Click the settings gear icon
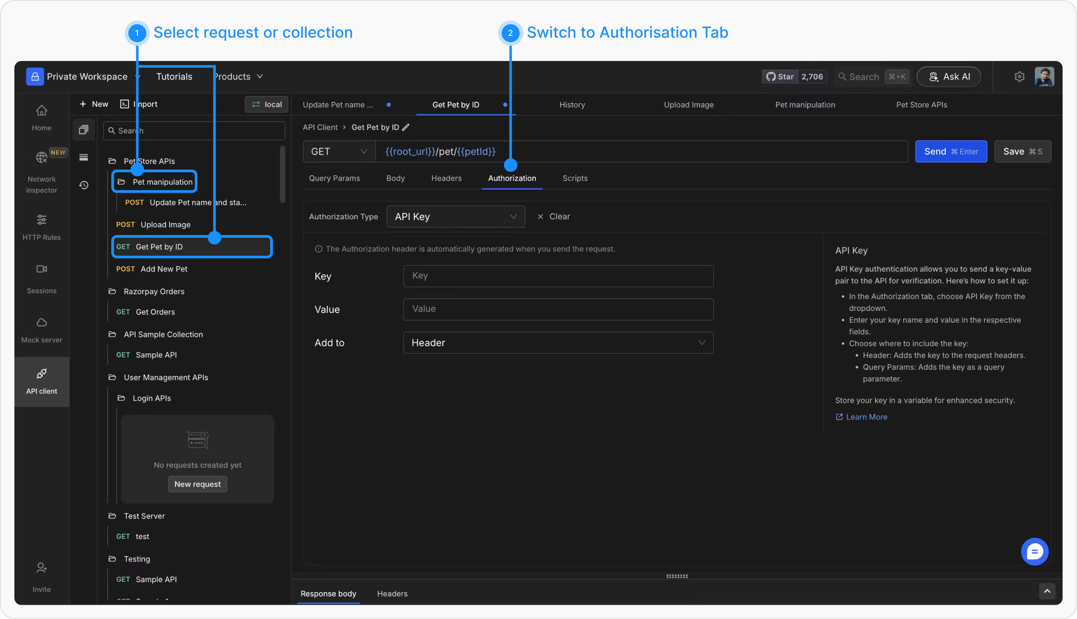 point(1020,77)
